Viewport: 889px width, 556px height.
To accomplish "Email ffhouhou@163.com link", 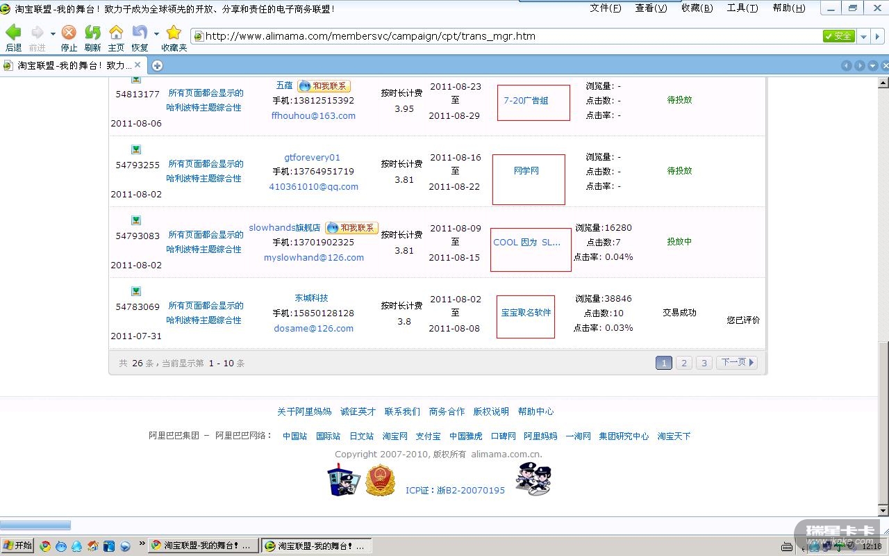I will [x=313, y=116].
